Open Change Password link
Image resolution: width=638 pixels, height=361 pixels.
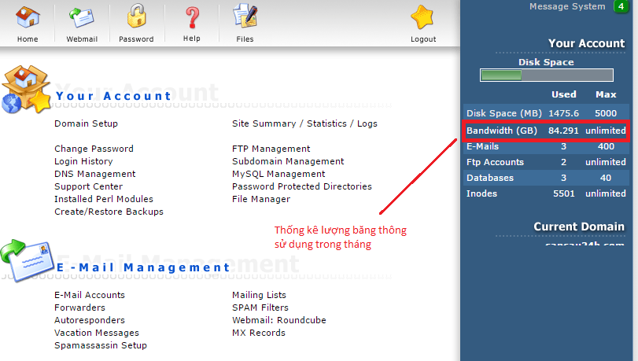(94, 149)
